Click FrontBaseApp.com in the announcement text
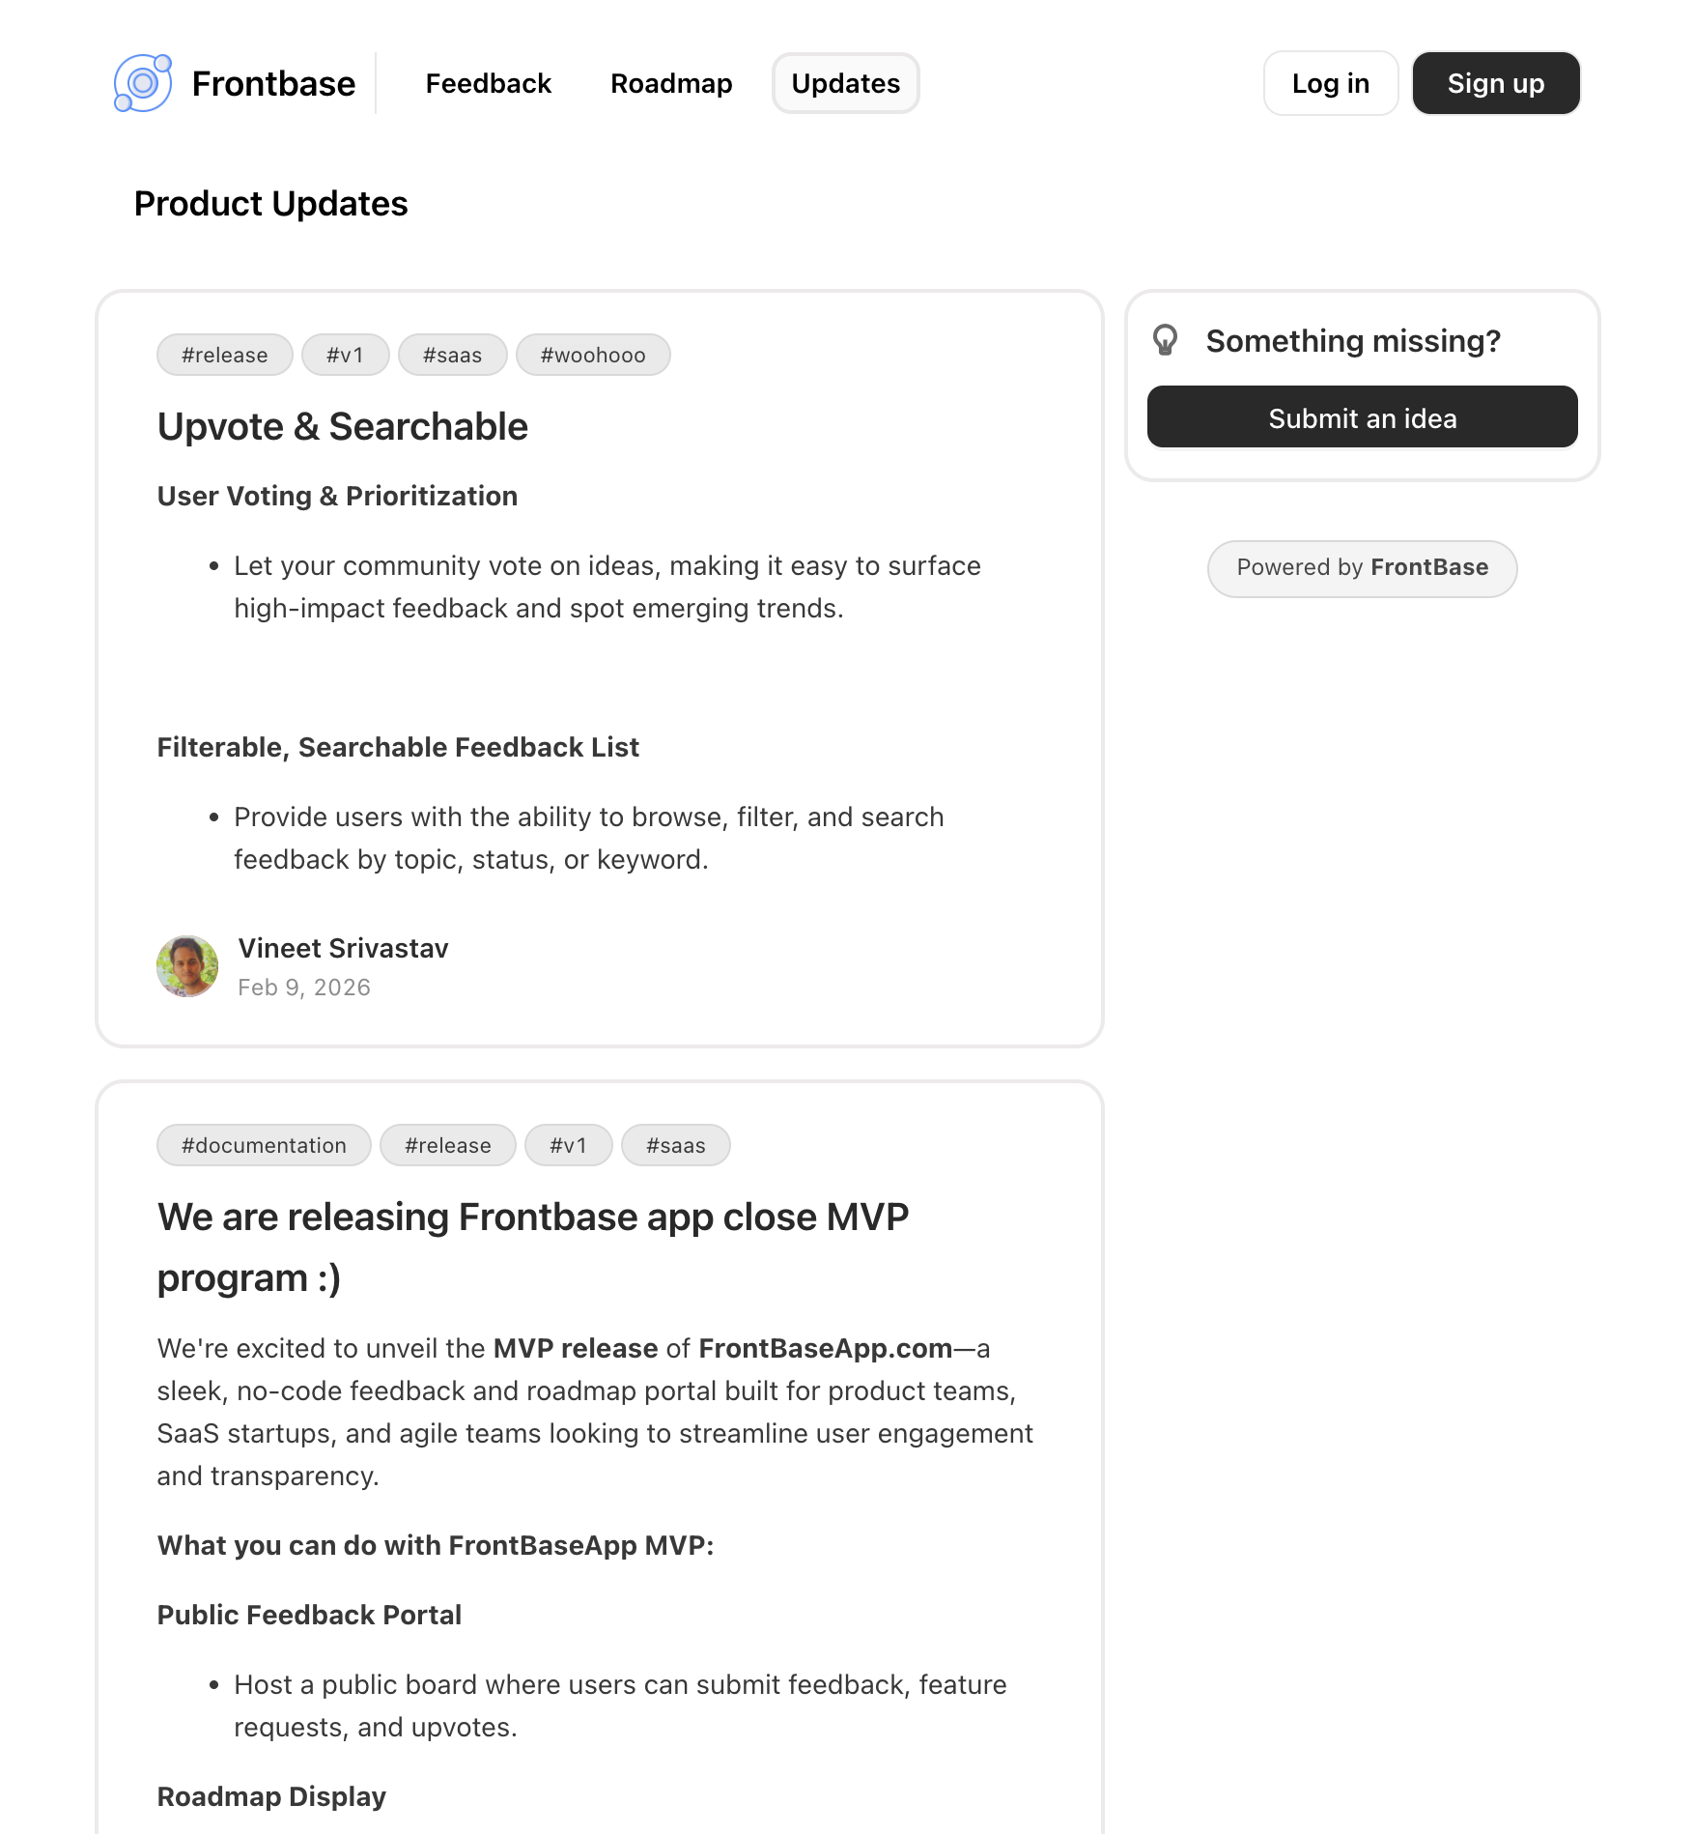 click(825, 1349)
